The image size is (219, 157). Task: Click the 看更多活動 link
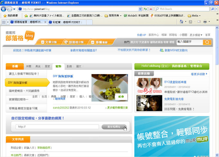coord(199,74)
